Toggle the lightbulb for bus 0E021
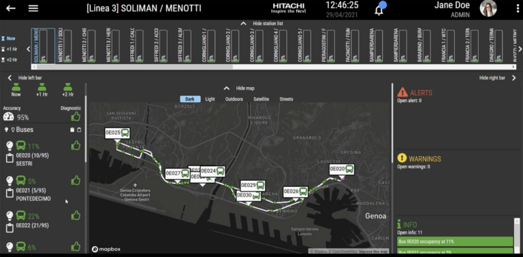 [x=10, y=181]
